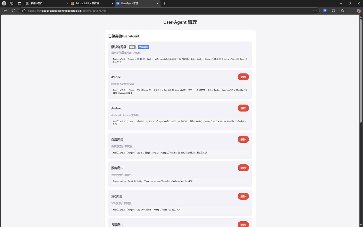
Task: Click the 搜狗搜索引擎爬虫 description
Action: tap(122, 175)
